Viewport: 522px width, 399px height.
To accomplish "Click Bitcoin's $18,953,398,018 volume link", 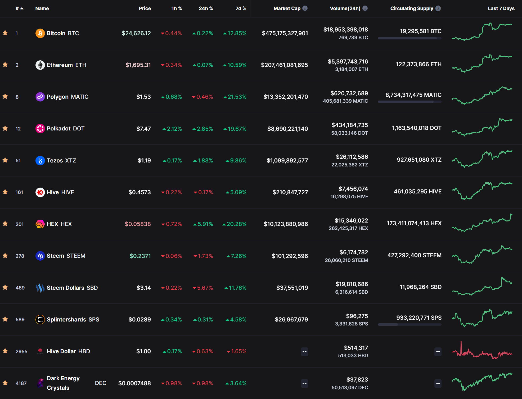I will [346, 30].
